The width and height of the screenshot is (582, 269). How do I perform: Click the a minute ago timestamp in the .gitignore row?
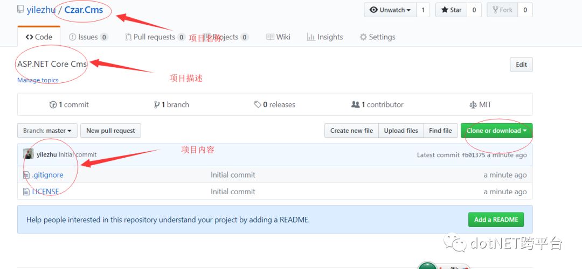(505, 175)
